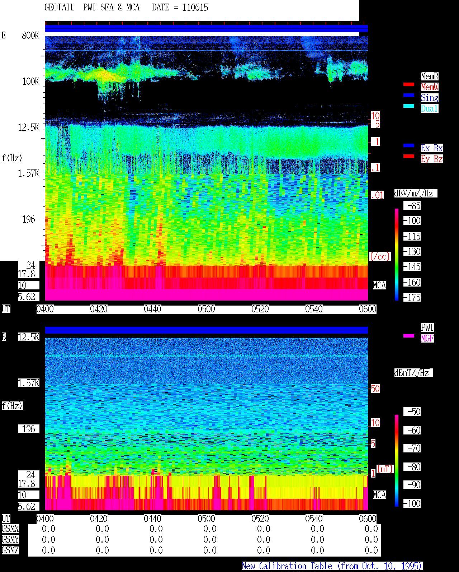
Task: Click the [/cc] density unit label
Action: point(380,256)
